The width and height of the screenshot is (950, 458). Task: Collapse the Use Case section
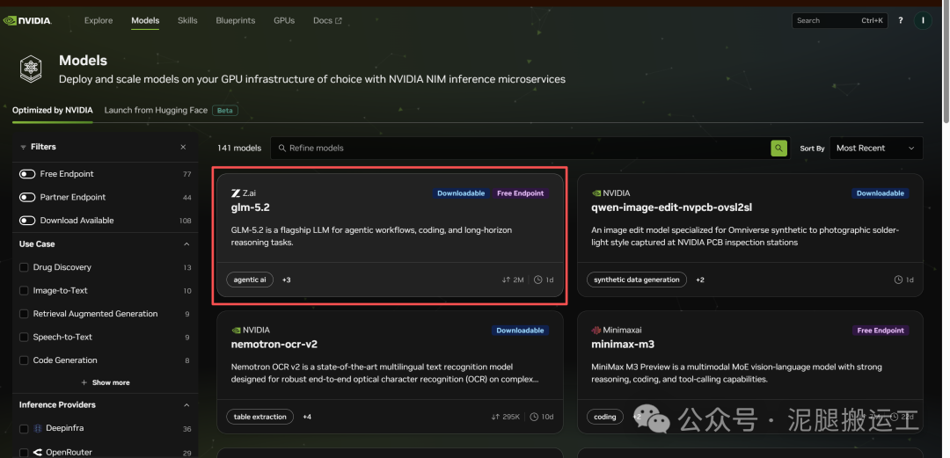pyautogui.click(x=186, y=244)
